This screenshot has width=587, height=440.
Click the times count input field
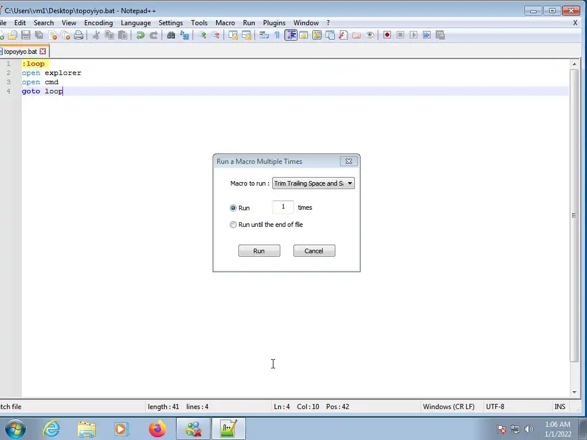283,207
